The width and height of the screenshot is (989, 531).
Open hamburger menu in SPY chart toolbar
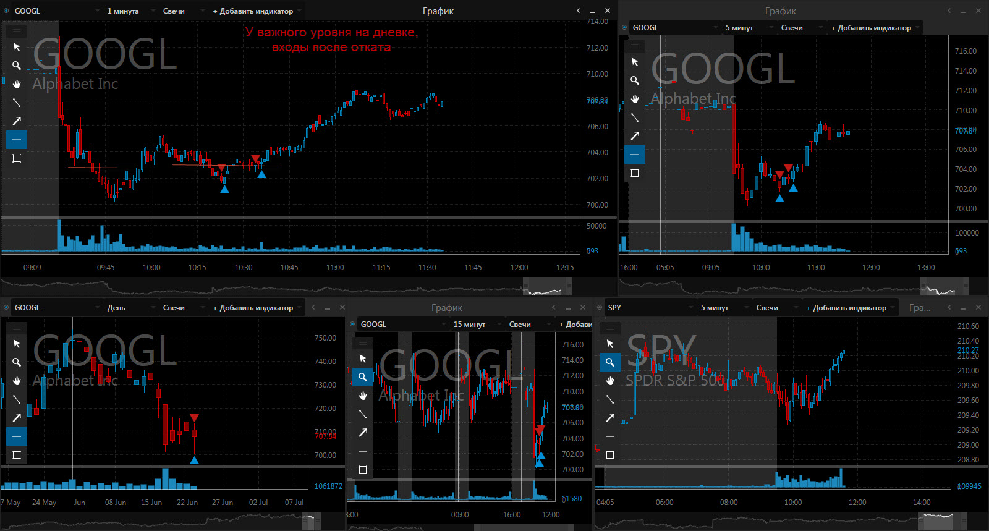point(610,328)
